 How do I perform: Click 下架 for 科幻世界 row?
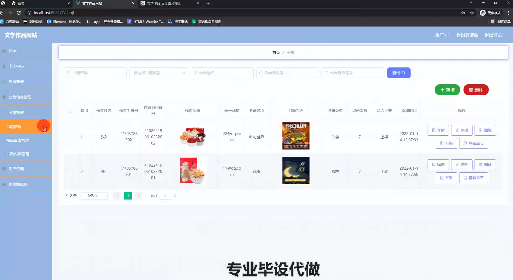(x=446, y=143)
